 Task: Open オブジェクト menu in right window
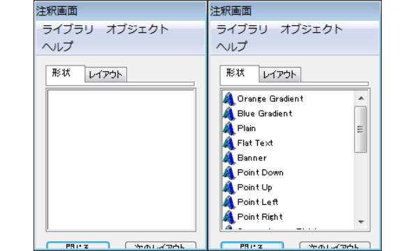(311, 29)
